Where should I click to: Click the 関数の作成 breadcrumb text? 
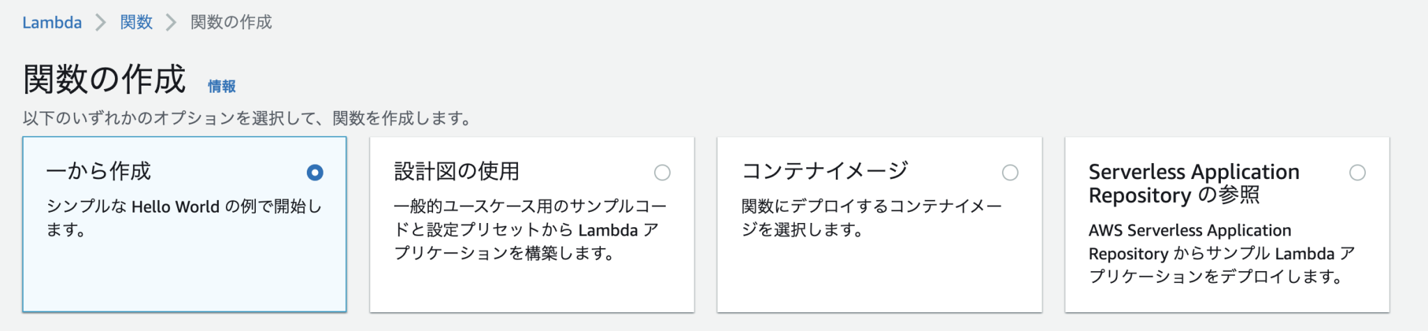231,22
